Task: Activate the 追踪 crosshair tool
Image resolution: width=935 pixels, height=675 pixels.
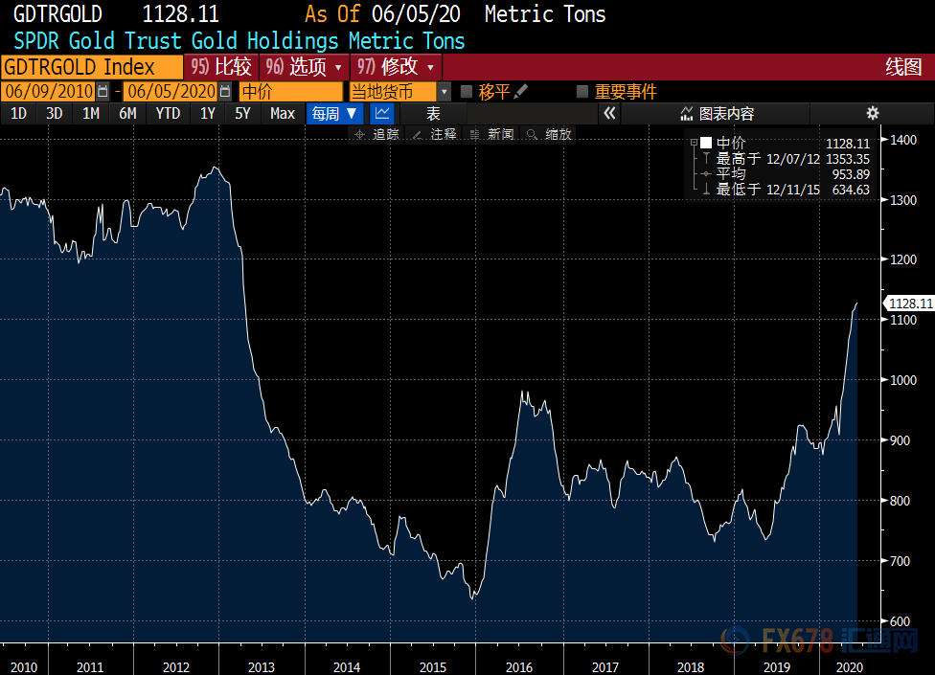Action: pos(376,134)
